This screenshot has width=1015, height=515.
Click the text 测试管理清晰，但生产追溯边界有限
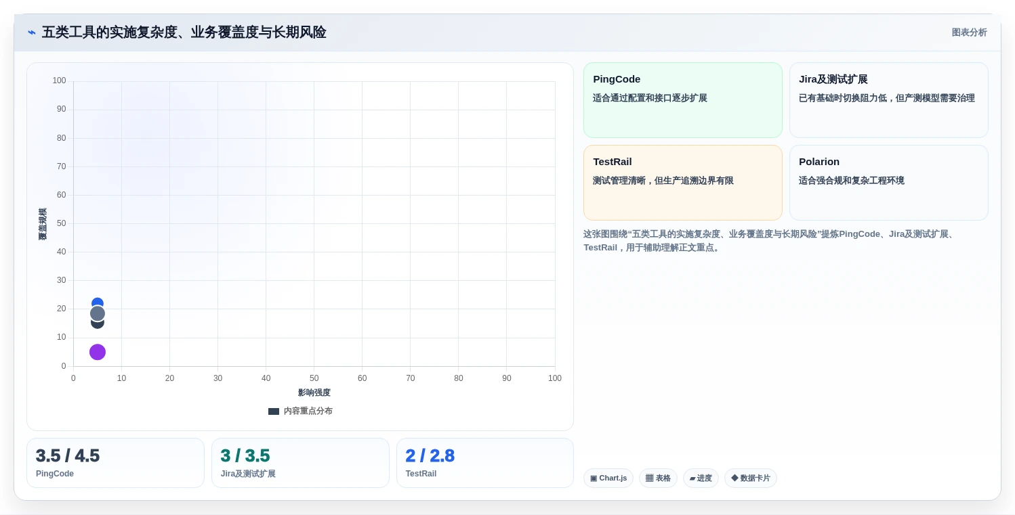(663, 181)
